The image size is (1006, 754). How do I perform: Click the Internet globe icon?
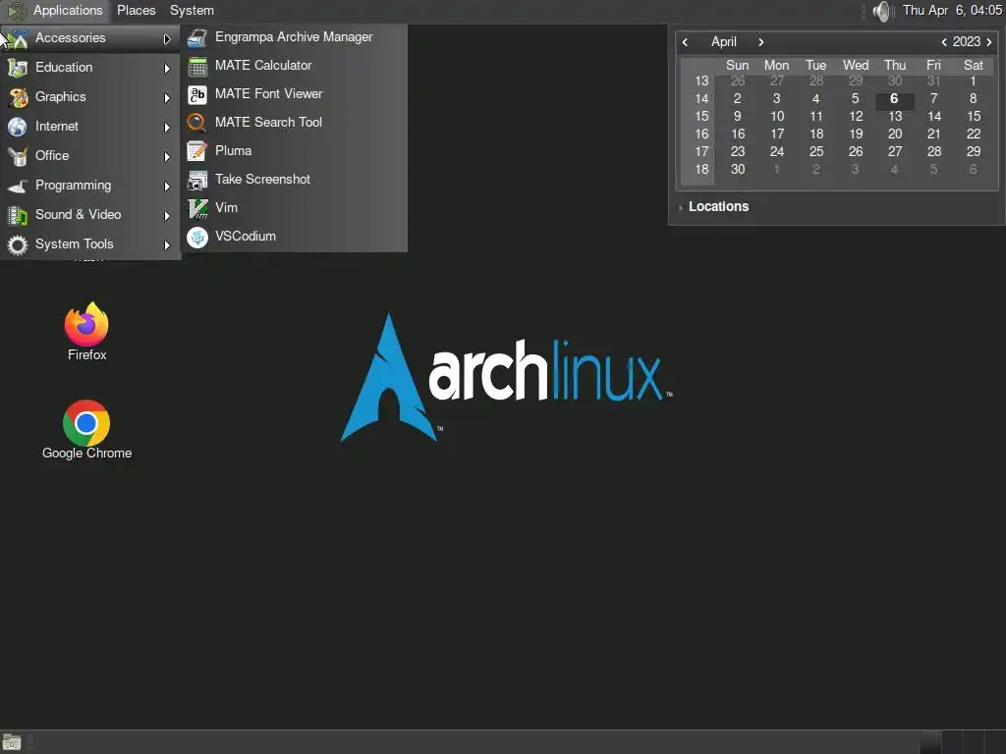pos(18,127)
